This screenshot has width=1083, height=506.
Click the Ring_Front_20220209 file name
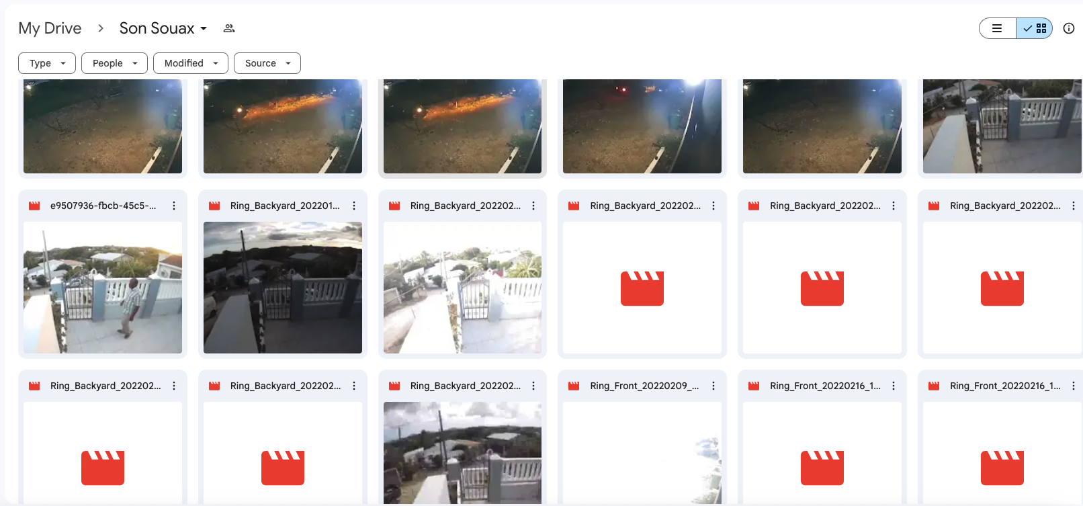pos(644,386)
